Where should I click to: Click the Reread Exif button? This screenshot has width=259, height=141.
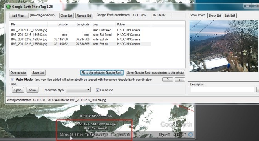point(84,16)
